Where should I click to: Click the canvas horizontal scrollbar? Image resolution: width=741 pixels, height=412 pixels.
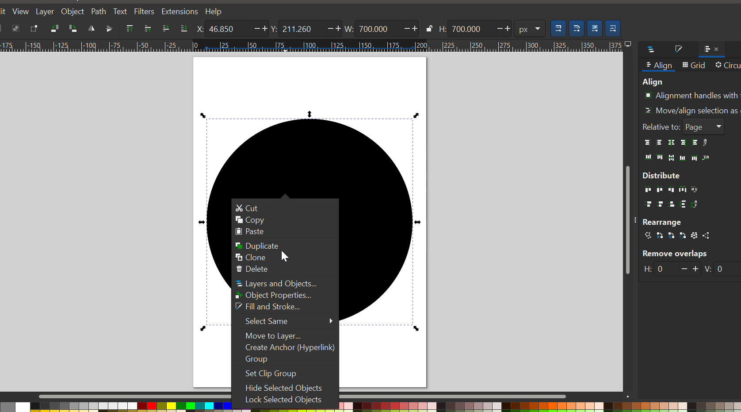[x=302, y=397]
